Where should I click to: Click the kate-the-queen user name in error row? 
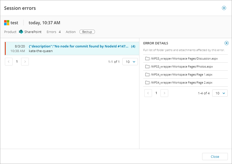tap(40, 51)
